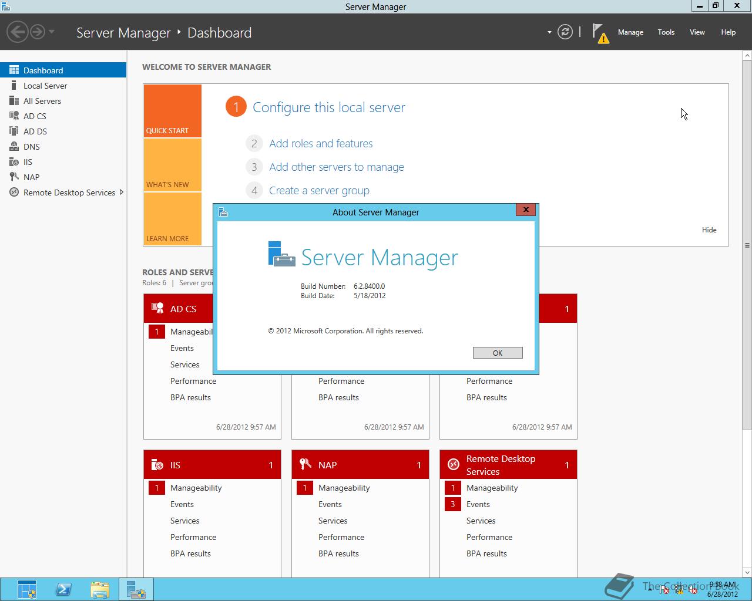This screenshot has height=601, width=752.
Task: Click the AD CS sidebar icon
Action: click(x=14, y=116)
